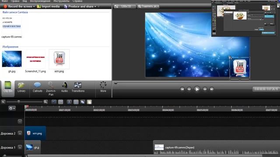This screenshot has width=280, height=157.
Task: Click the Файл записи Camtasia section heading
Action: [x=15, y=12]
